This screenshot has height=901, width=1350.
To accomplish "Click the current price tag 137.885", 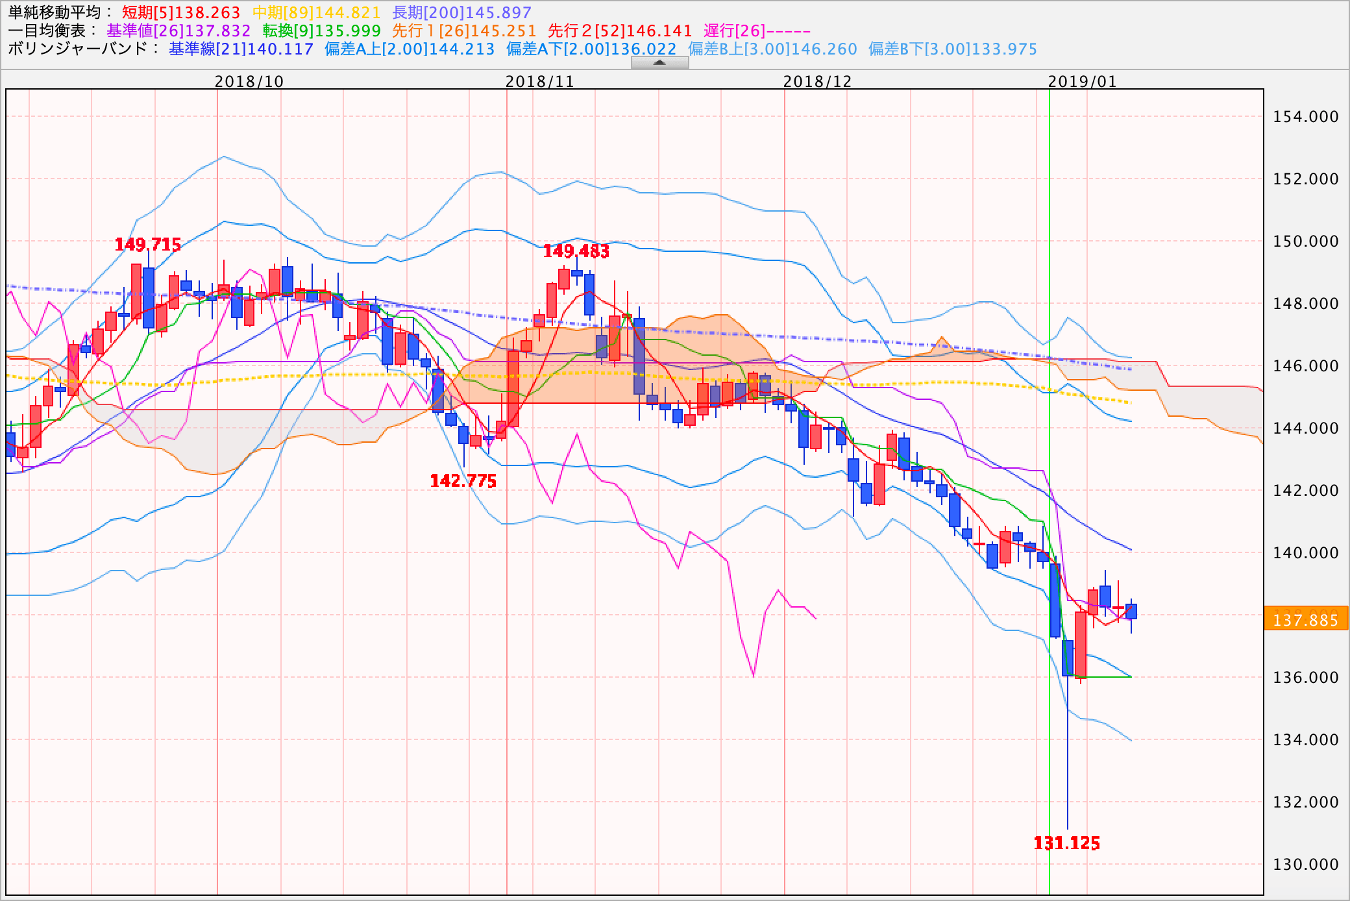I will pos(1306,619).
